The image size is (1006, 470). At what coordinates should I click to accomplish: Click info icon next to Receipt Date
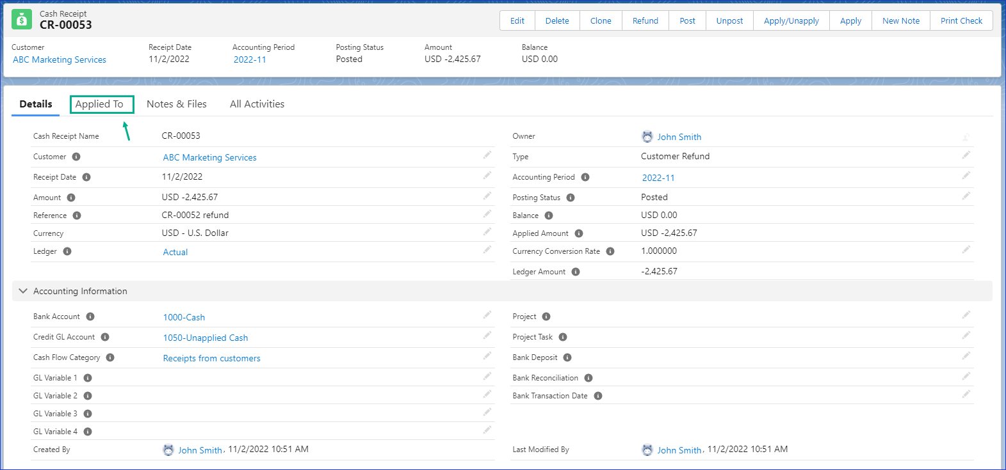tap(86, 177)
